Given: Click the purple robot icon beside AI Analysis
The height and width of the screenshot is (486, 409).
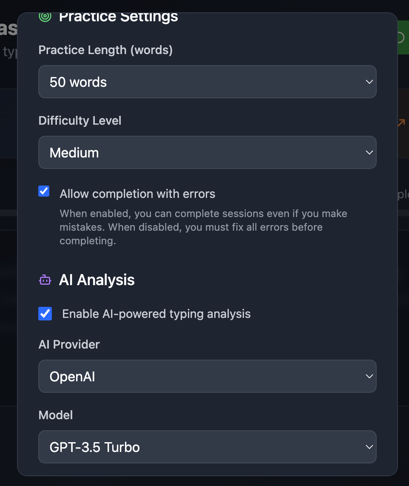Looking at the screenshot, I should (x=45, y=280).
